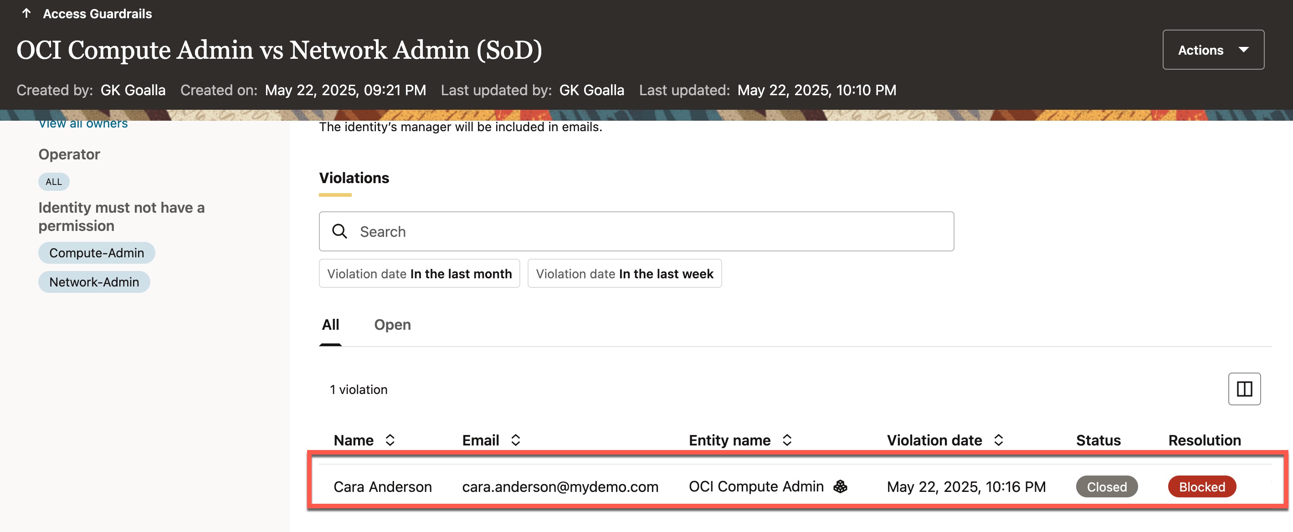Click the Network-Admin permission chip

tap(94, 282)
